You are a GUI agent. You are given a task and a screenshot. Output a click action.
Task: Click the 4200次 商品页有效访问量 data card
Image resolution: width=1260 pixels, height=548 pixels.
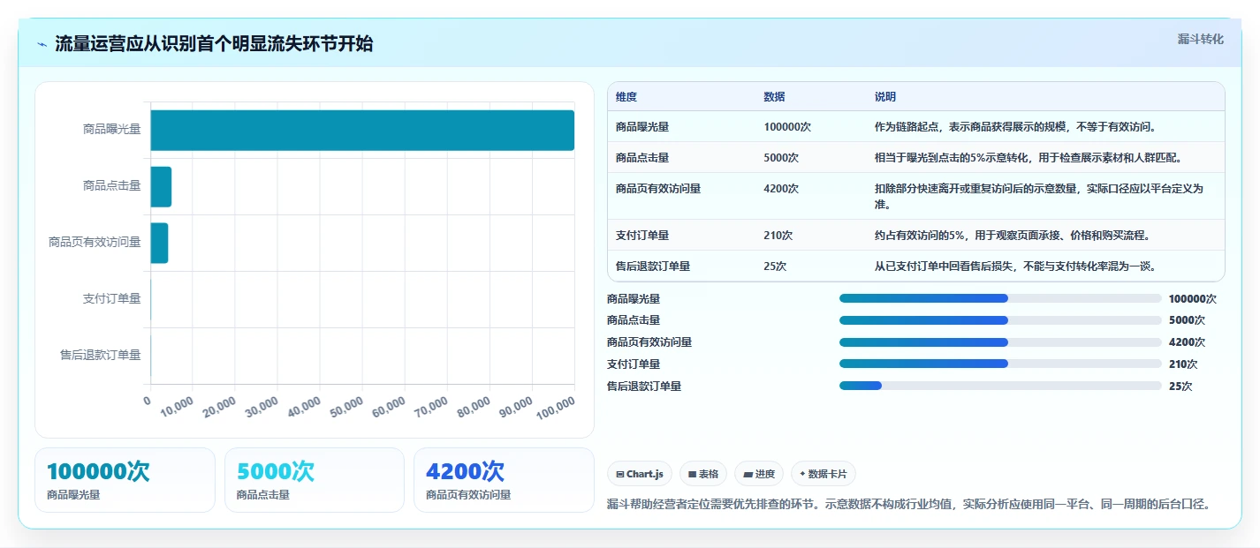pyautogui.click(x=504, y=480)
